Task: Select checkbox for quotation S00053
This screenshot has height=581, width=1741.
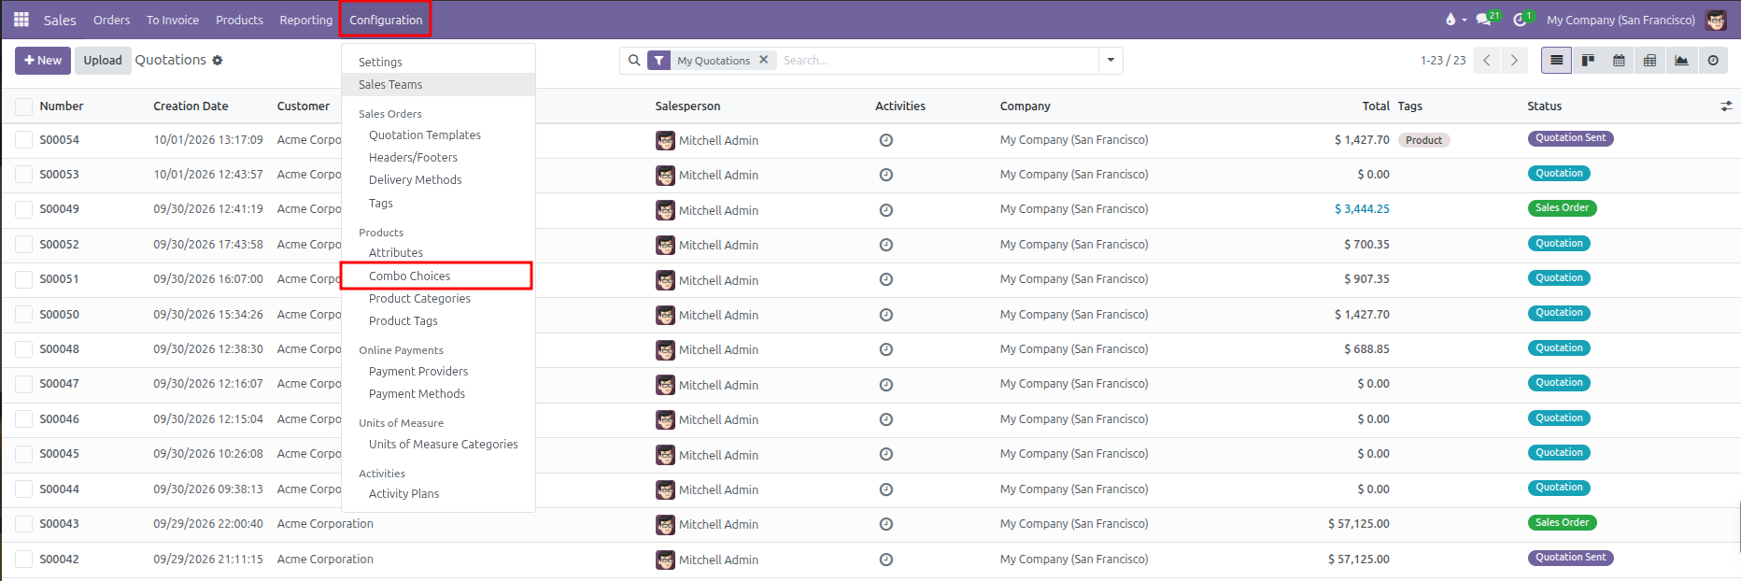Action: coord(23,175)
